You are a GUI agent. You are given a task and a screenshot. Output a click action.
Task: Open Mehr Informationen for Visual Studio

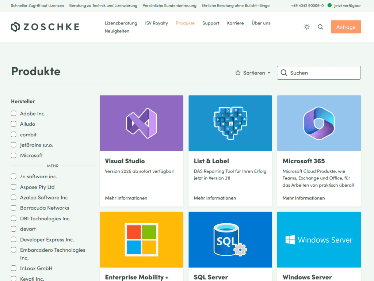pos(126,198)
